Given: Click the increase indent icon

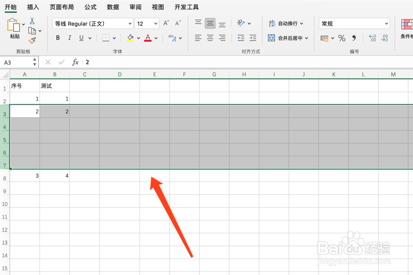Looking at the screenshot, I should pos(252,38).
